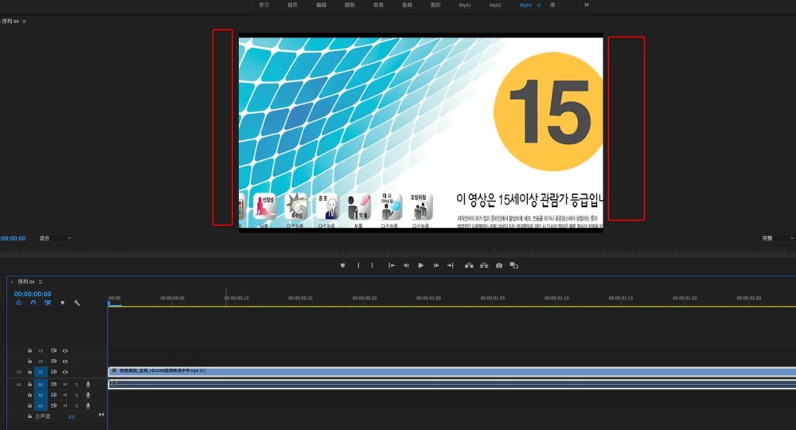Open timeline display settings wrench
The height and width of the screenshot is (430, 796).
pyautogui.click(x=76, y=303)
